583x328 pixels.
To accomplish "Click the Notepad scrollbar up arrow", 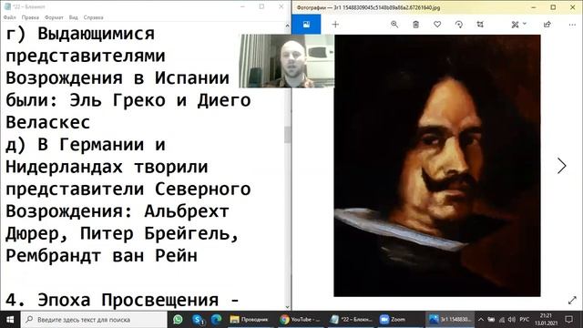I will [288, 26].
